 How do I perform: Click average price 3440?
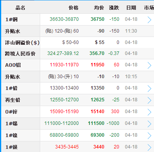[99, 147]
